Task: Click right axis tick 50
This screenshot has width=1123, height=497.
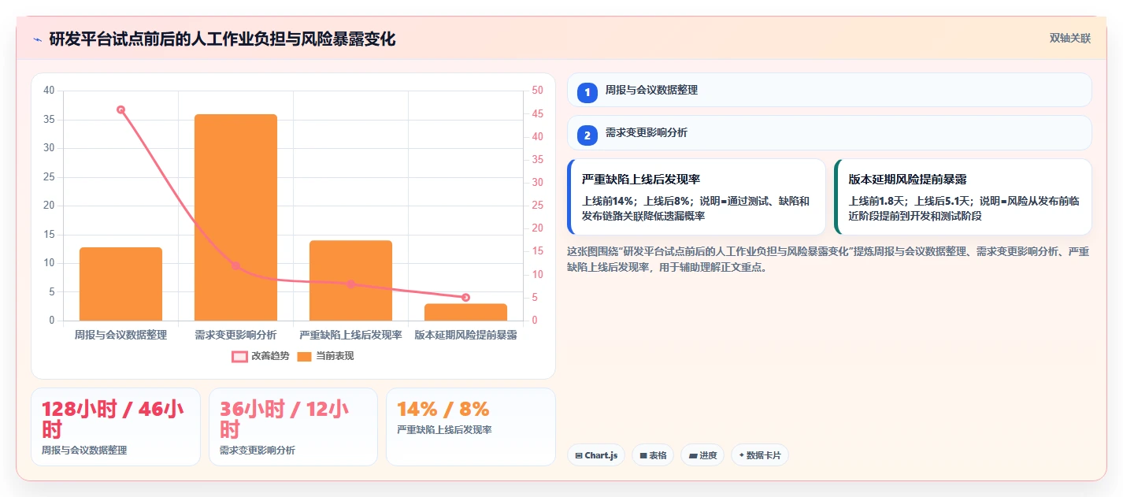Action: [x=537, y=91]
